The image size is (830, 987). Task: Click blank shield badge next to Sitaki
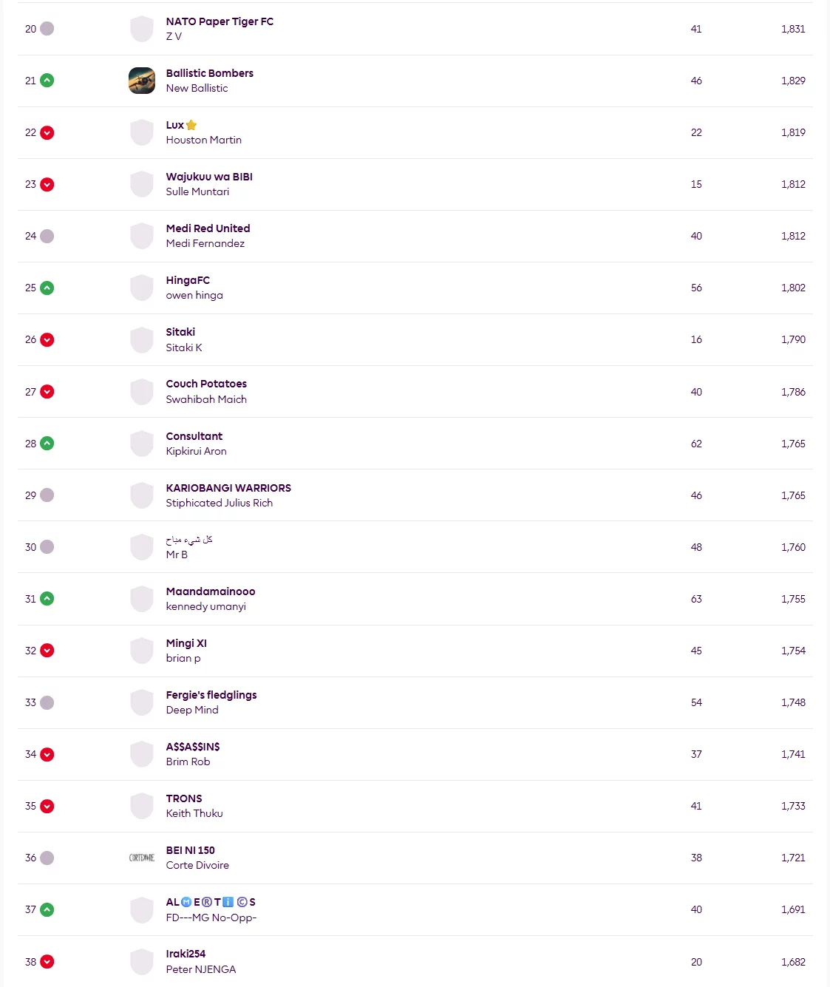pyautogui.click(x=142, y=339)
